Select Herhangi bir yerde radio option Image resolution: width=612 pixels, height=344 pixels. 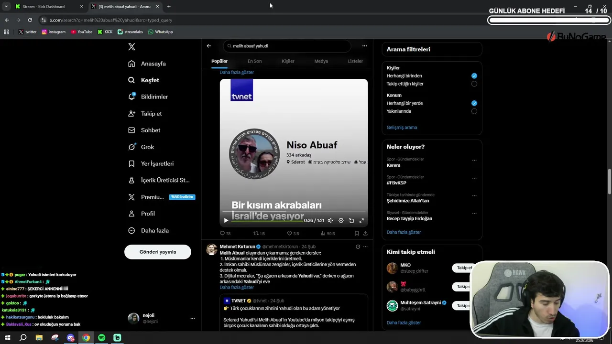474,103
